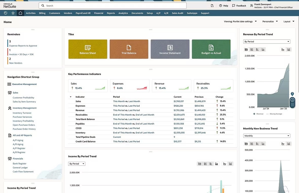Click the star shortcuts icon in the navbar

pyautogui.click(x=12, y=13)
